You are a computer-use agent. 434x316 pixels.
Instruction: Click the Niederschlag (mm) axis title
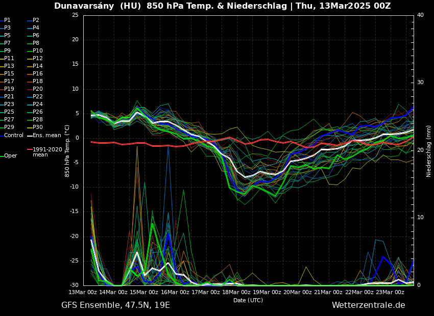click(429, 151)
